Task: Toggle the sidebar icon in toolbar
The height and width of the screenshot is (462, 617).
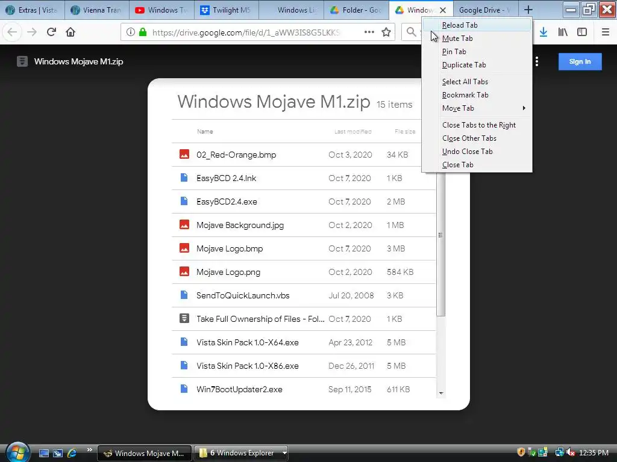Action: click(x=582, y=32)
